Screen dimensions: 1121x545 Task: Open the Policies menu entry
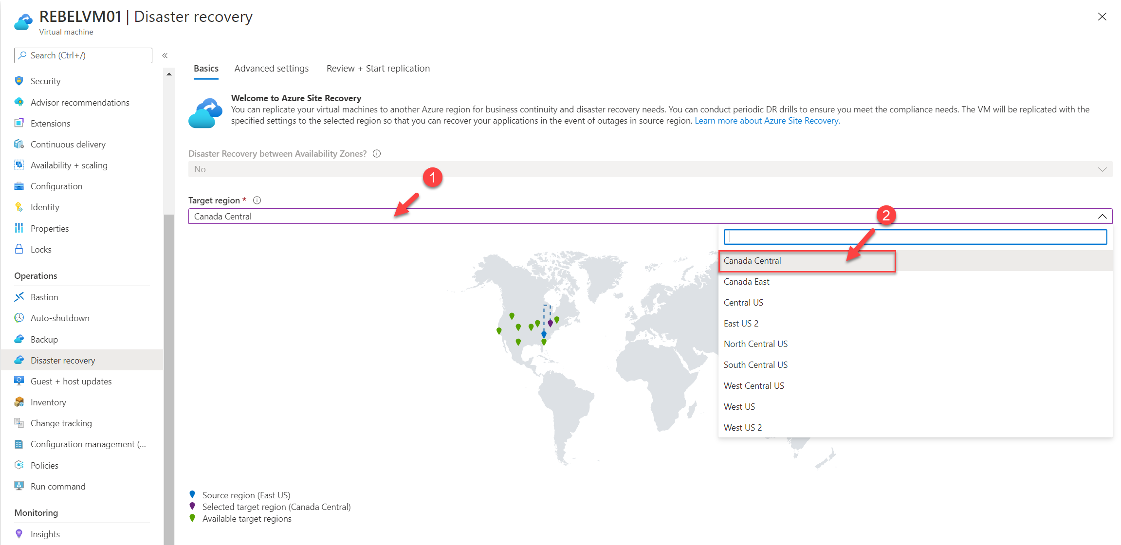click(x=82, y=465)
